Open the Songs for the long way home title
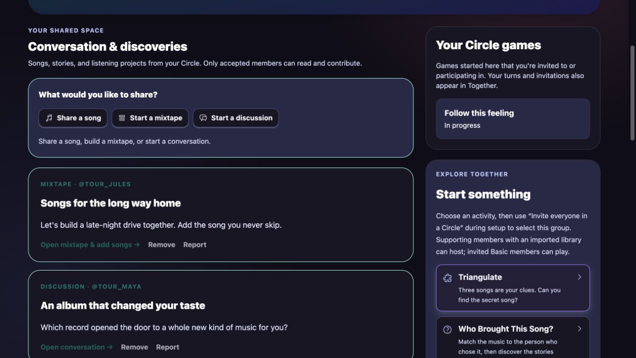The image size is (636, 358). pyautogui.click(x=111, y=203)
